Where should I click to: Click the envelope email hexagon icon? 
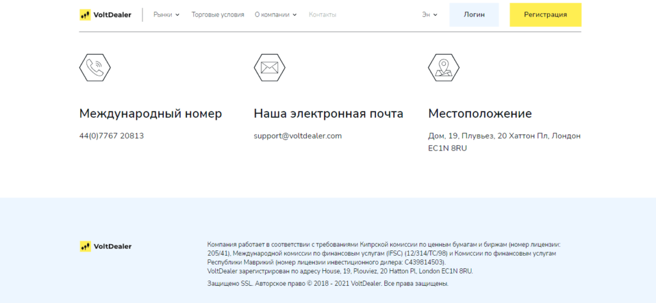click(x=270, y=67)
